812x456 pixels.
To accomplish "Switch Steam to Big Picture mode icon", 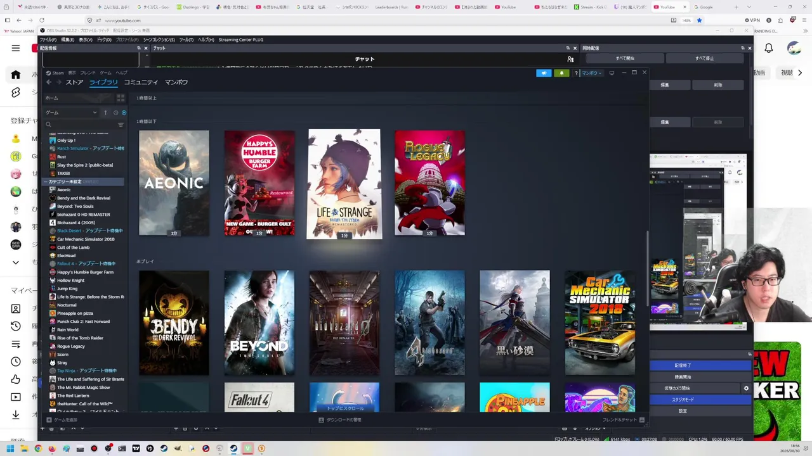I will [x=612, y=73].
